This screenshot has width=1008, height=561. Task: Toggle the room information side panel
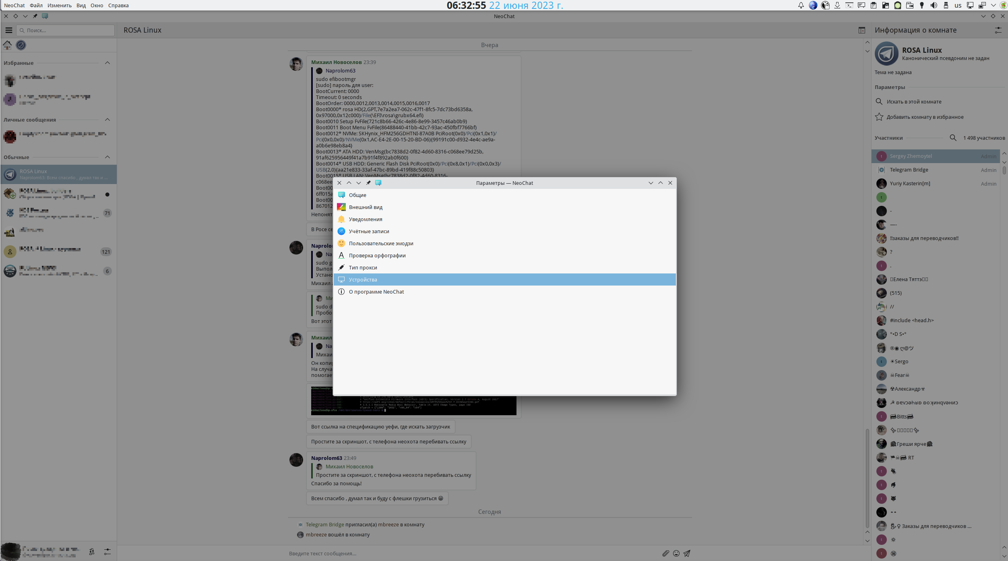pos(861,30)
